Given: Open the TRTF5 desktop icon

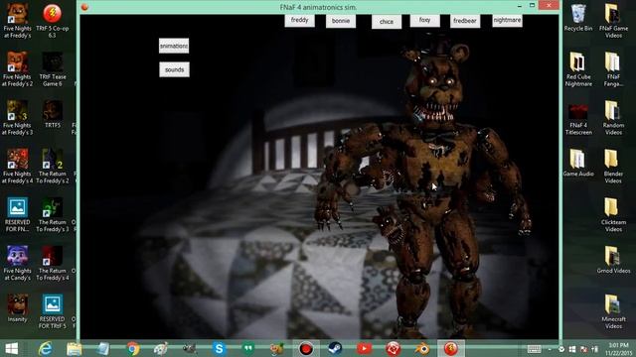Looking at the screenshot, I should (x=53, y=115).
